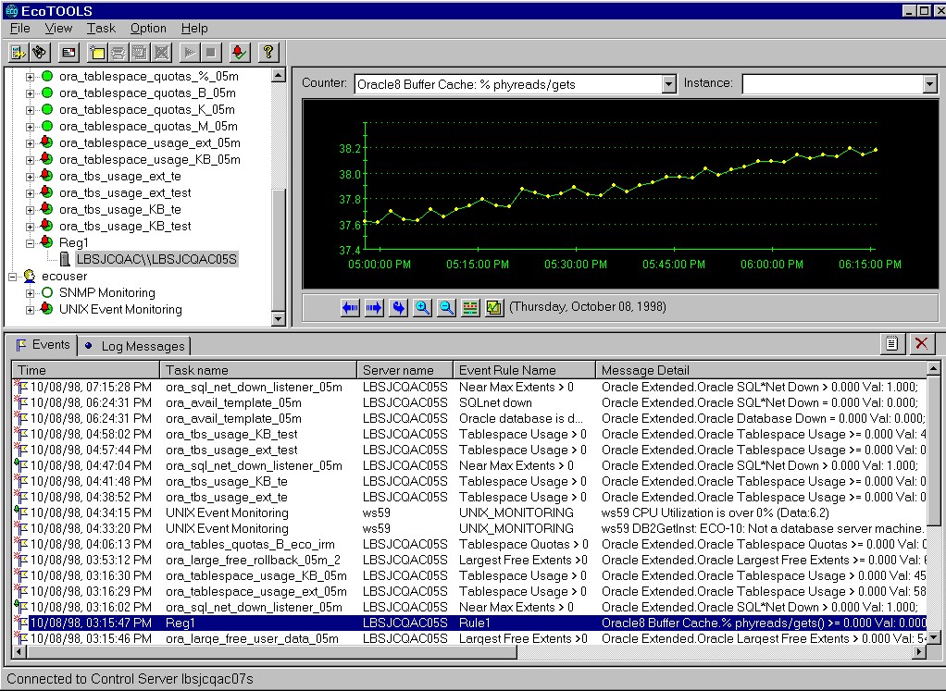The image size is (946, 691).
Task: Expand the UNIX Event Monitoring node
Action: [30, 310]
